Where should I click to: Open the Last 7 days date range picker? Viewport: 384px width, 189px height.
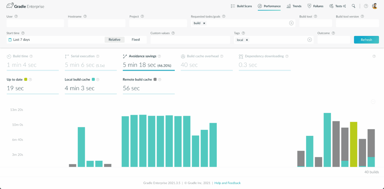pyautogui.click(x=21, y=39)
